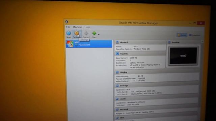Start the VM with green arrow
This screenshot has width=216, height=121.
point(94,33)
